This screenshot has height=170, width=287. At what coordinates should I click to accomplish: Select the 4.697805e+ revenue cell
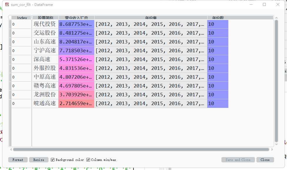tap(76, 86)
